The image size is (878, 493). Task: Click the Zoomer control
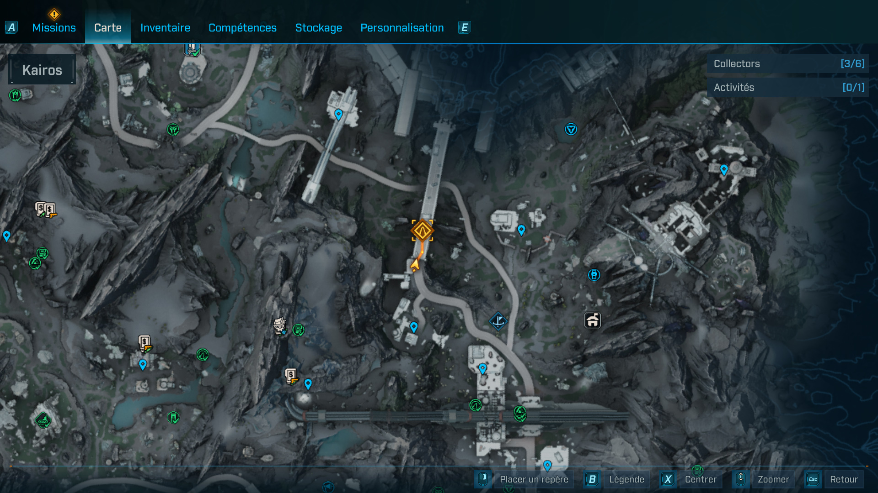click(773, 479)
